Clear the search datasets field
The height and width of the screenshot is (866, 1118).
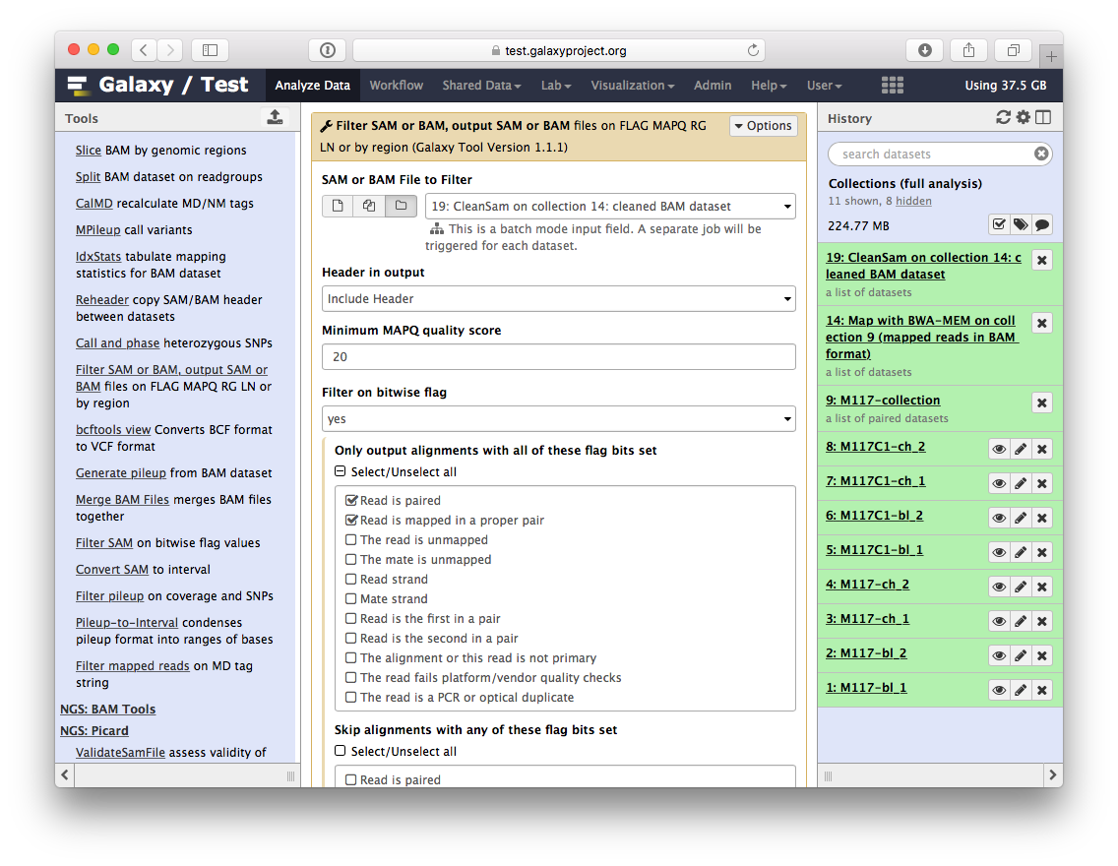(1041, 154)
